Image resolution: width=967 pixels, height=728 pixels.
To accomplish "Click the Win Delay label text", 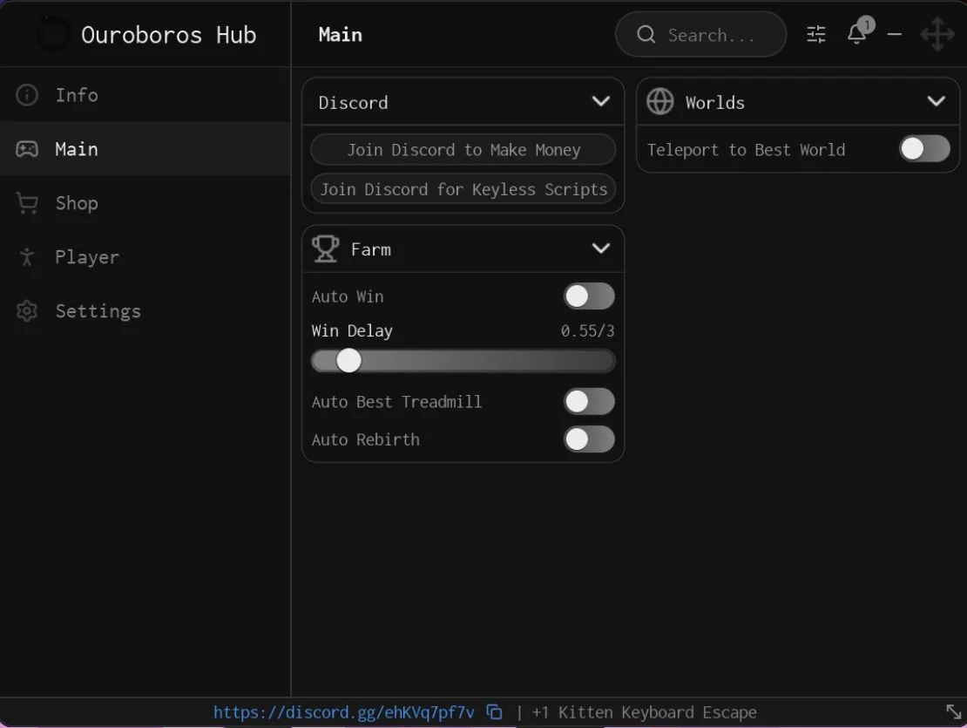I will pyautogui.click(x=352, y=331).
